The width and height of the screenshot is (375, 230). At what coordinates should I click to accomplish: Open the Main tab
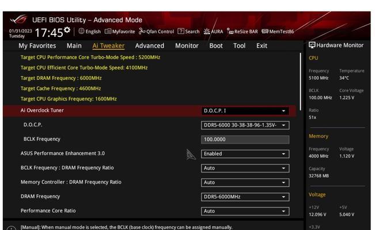tap(74, 45)
